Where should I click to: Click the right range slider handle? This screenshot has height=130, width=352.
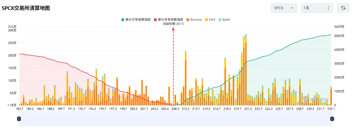pyautogui.click(x=332, y=119)
